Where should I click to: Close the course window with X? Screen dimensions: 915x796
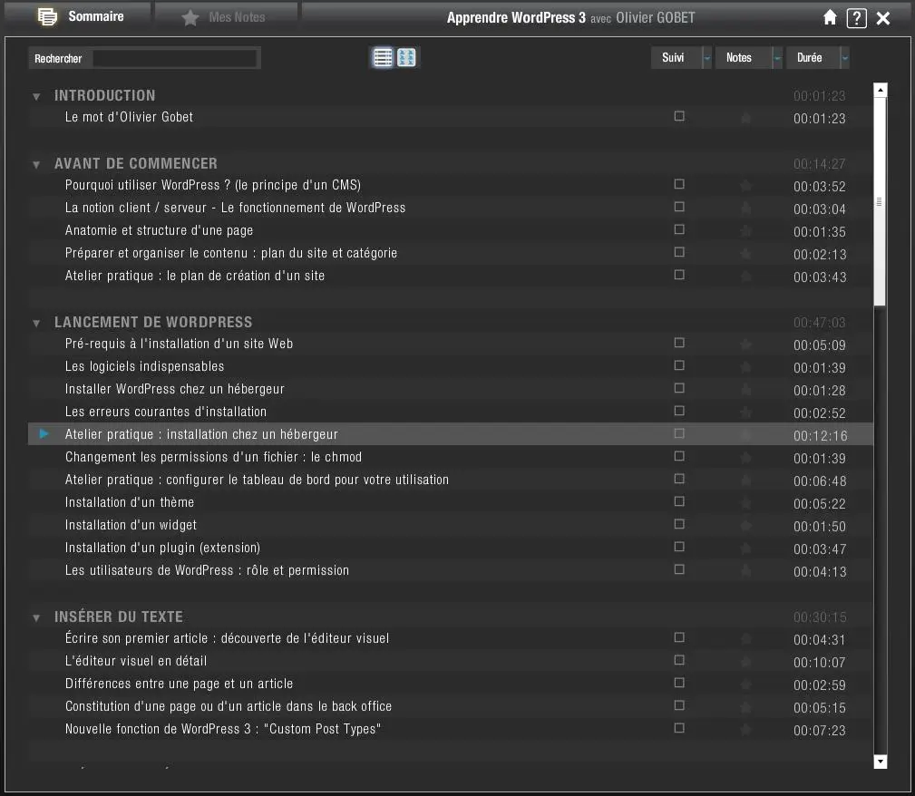[x=883, y=18]
